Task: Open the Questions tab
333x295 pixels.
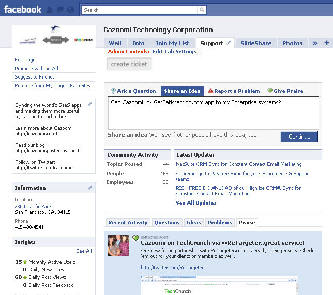Action: click(x=167, y=223)
